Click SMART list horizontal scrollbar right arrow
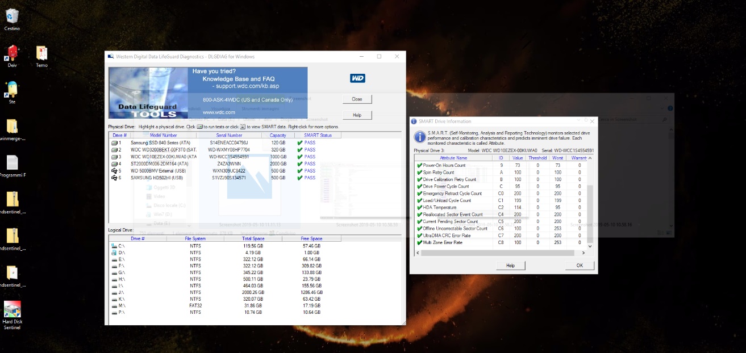746x353 pixels. (x=584, y=253)
